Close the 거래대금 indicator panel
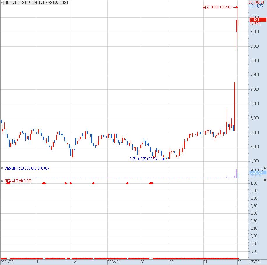 coord(265,168)
